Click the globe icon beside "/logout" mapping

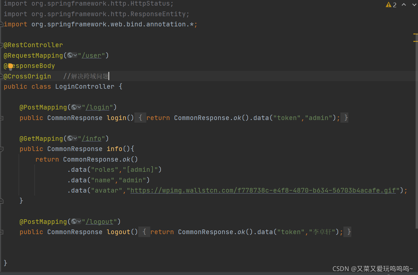(x=74, y=222)
